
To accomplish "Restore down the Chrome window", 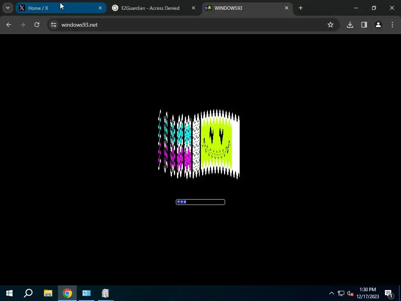I will click(374, 8).
